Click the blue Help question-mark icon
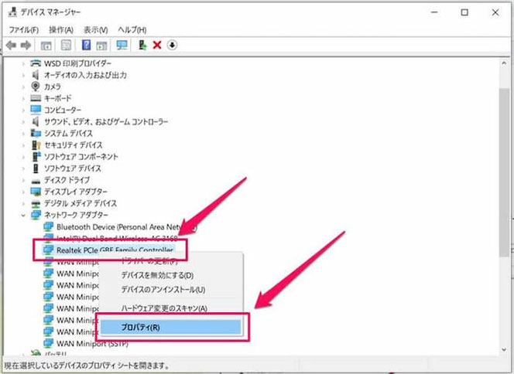The width and height of the screenshot is (514, 374). pos(86,45)
